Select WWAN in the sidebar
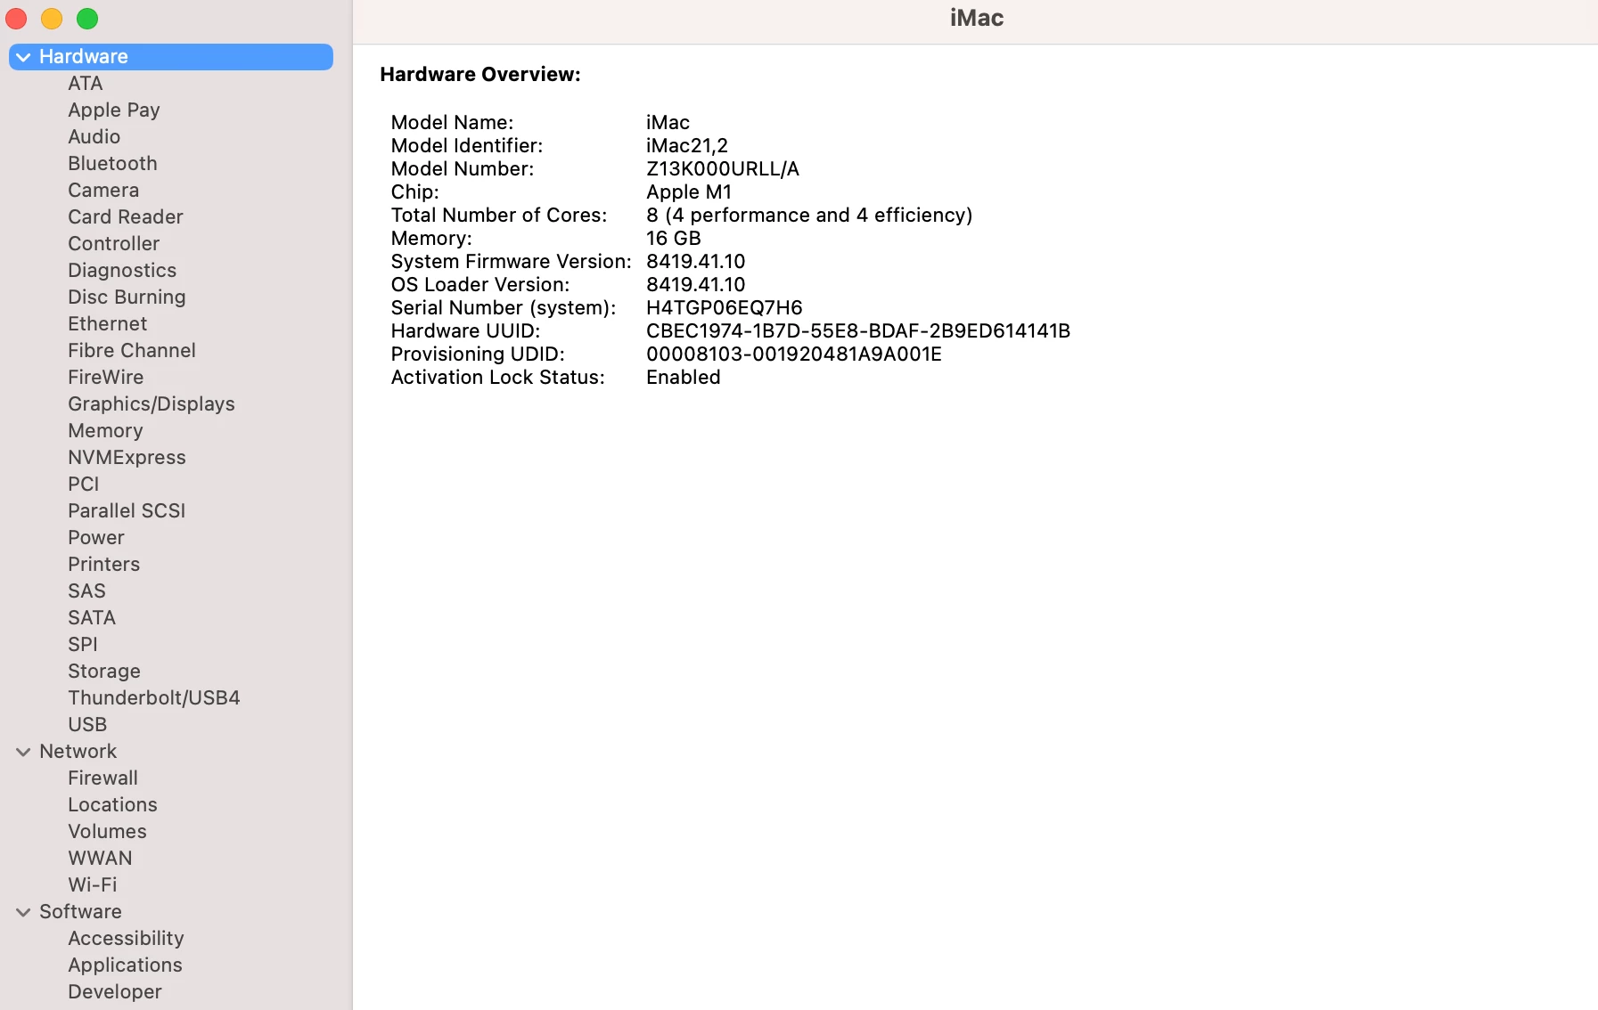Screen dimensions: 1598x1010 pos(100,859)
